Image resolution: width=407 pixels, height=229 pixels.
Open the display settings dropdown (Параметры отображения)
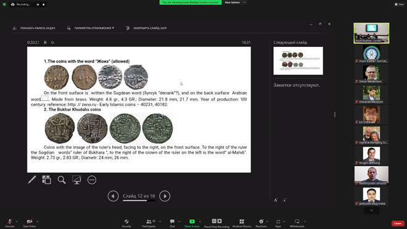91,28
